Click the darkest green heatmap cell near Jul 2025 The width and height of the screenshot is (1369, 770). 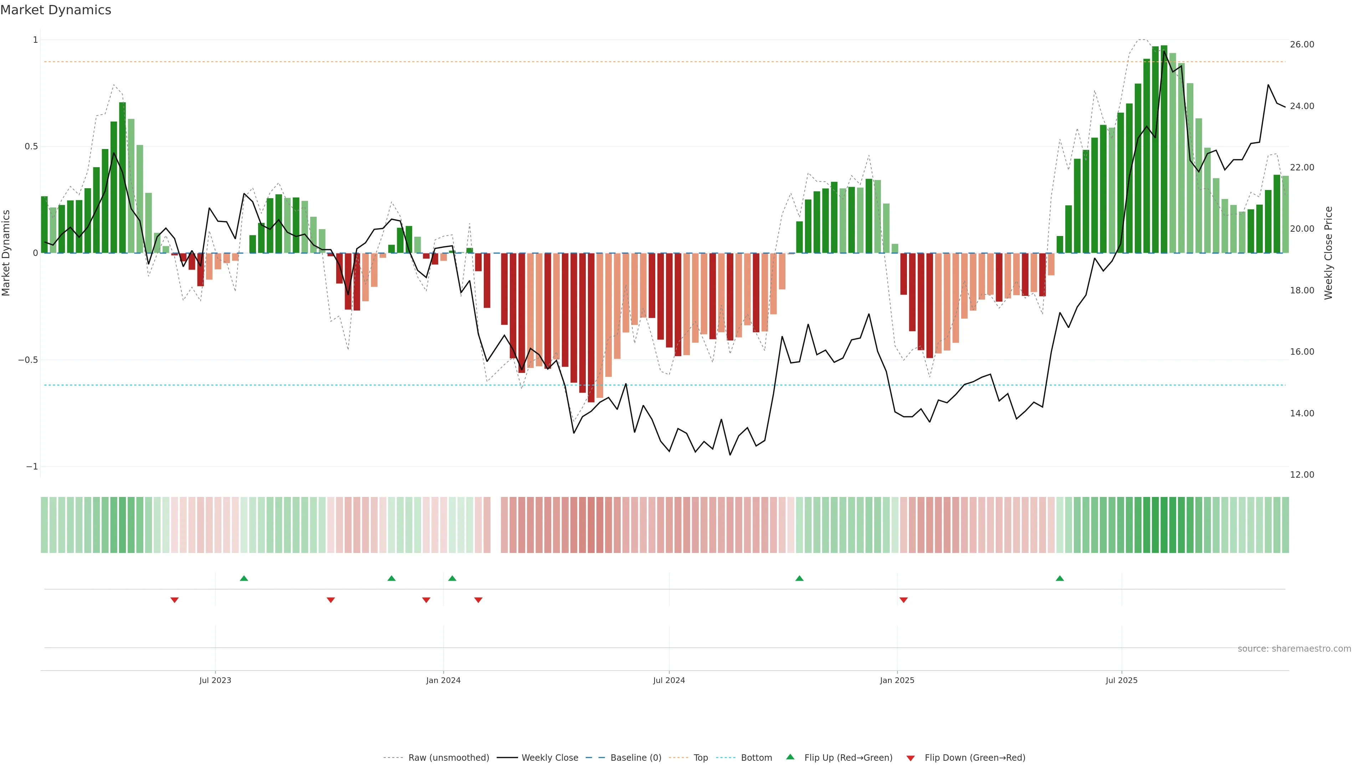coord(1164,524)
